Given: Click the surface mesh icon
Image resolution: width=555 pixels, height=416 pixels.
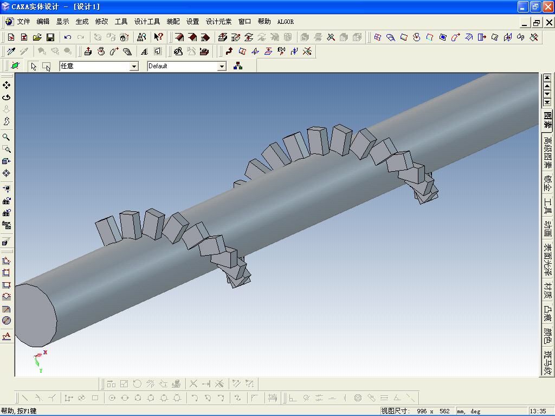Looking at the screenshot, I should [x=378, y=37].
